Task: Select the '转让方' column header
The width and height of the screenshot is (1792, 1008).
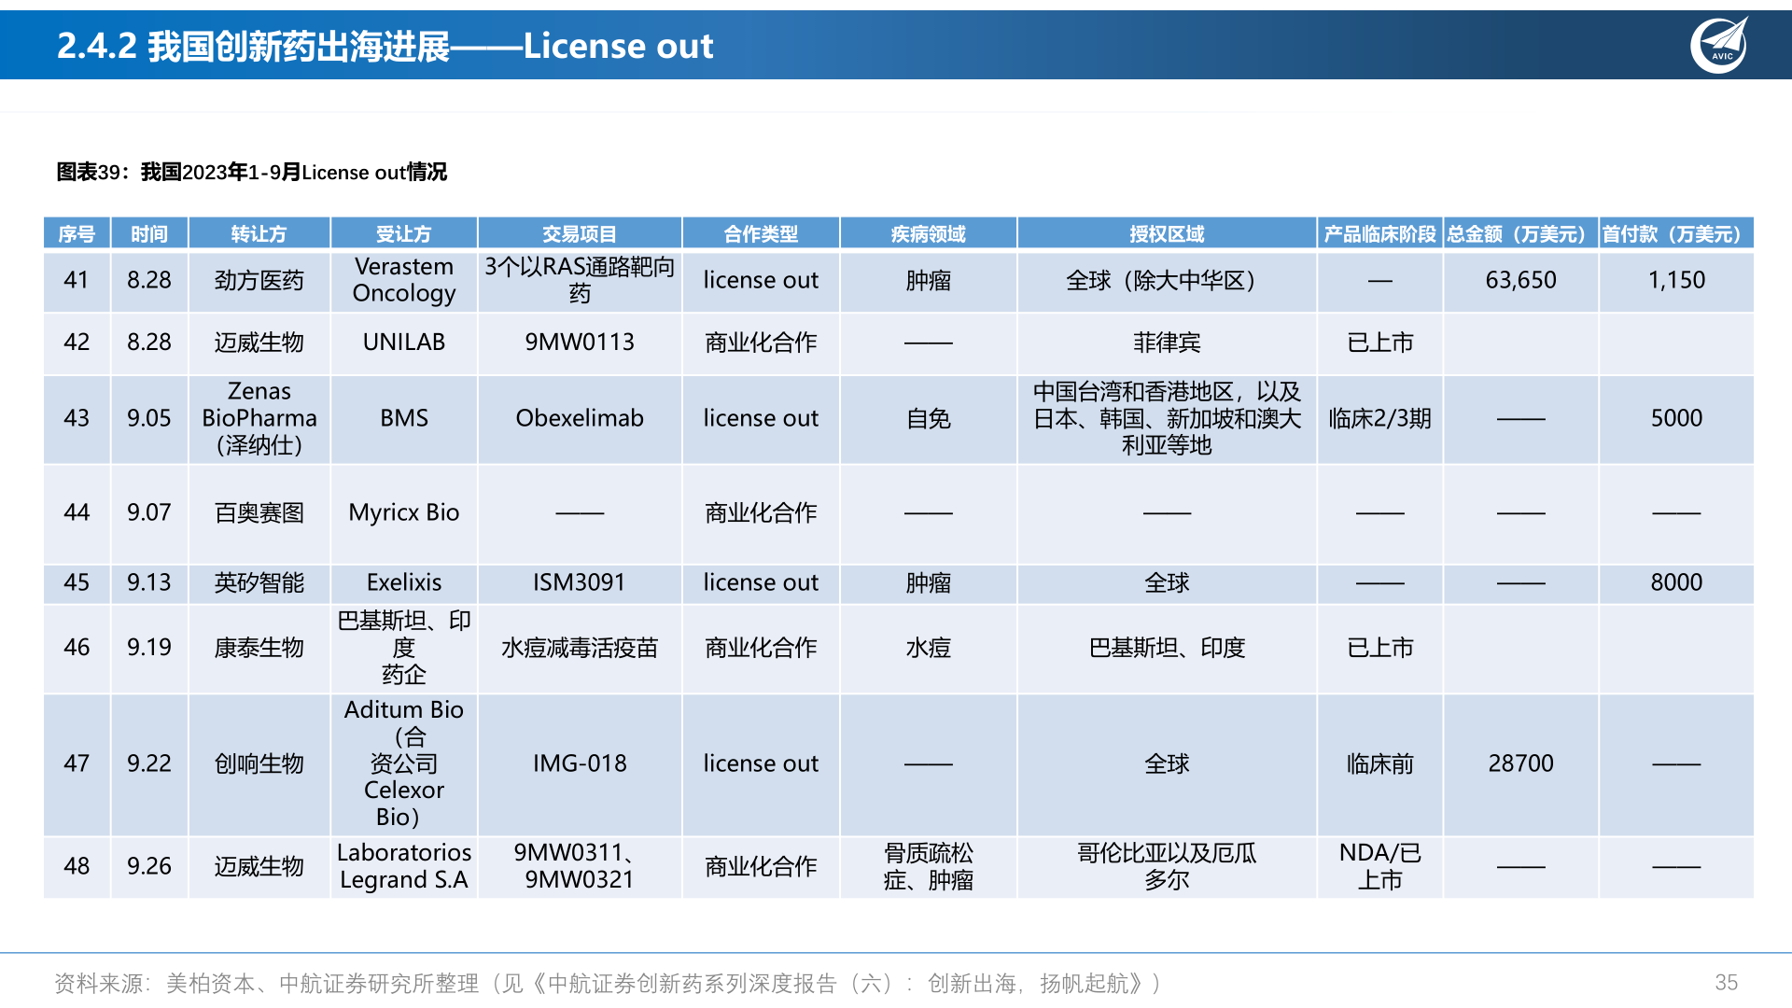Action: (x=259, y=233)
